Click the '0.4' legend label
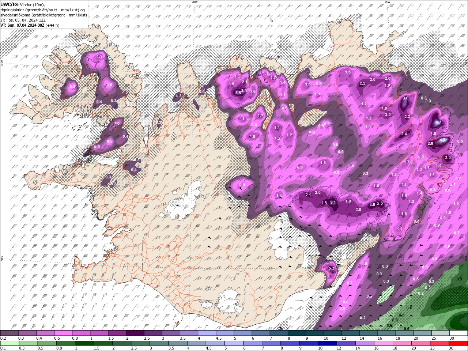This screenshot has height=351, width=468. point(39,338)
